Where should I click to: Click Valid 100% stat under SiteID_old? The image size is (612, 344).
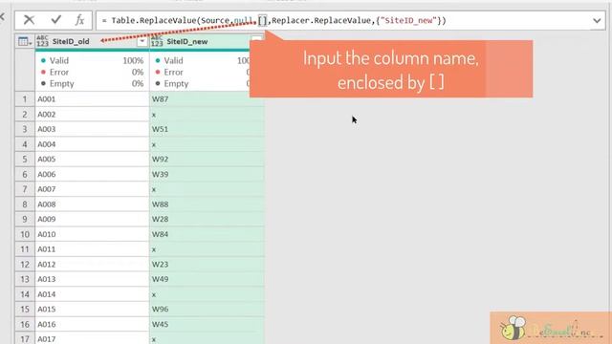pos(92,60)
